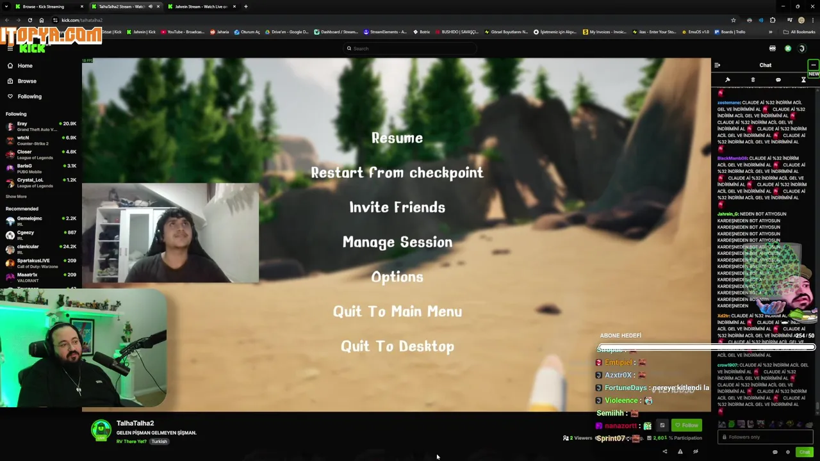Choose Quit To Main Menu
Viewport: 820px width, 461px height.
point(397,311)
